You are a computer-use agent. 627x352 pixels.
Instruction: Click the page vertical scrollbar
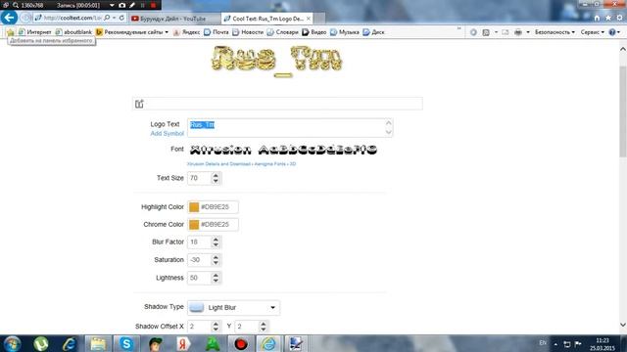click(623, 111)
